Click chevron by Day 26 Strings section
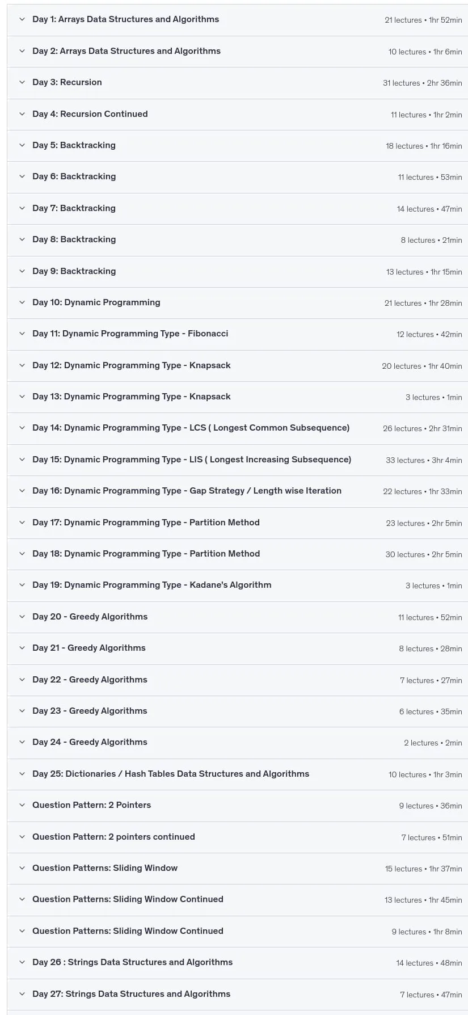468x1015 pixels. pos(22,962)
